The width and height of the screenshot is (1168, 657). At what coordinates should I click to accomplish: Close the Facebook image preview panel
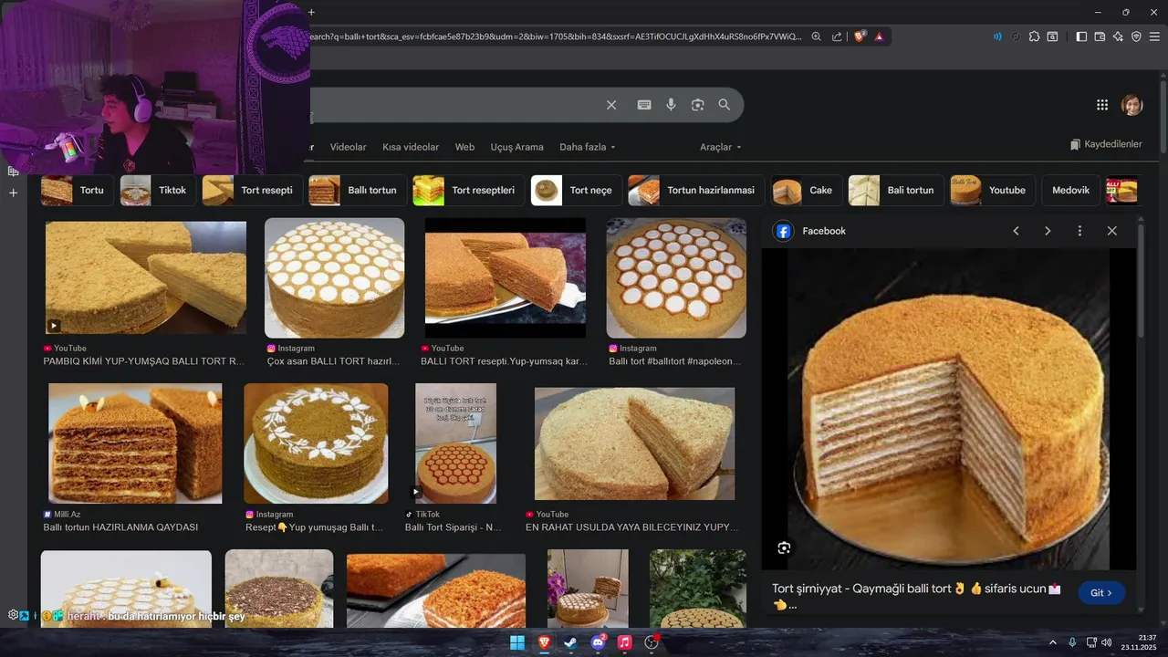[1111, 231]
